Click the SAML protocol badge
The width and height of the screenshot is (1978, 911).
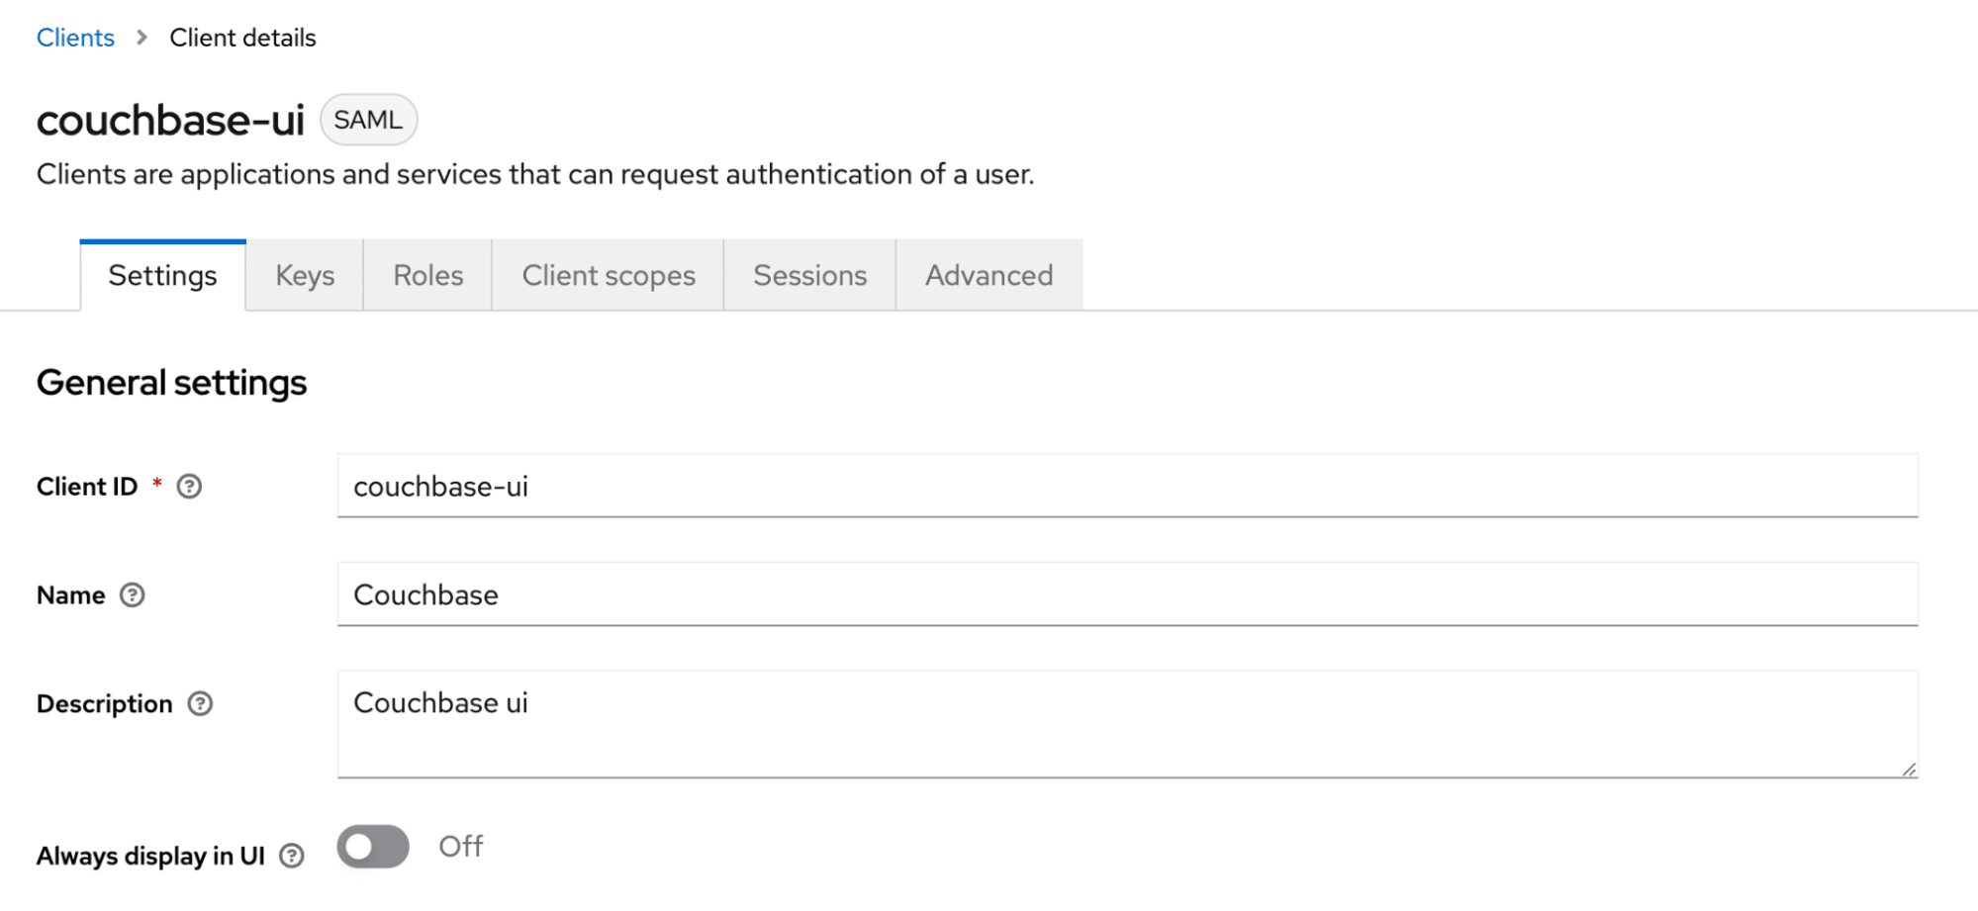[x=368, y=119]
